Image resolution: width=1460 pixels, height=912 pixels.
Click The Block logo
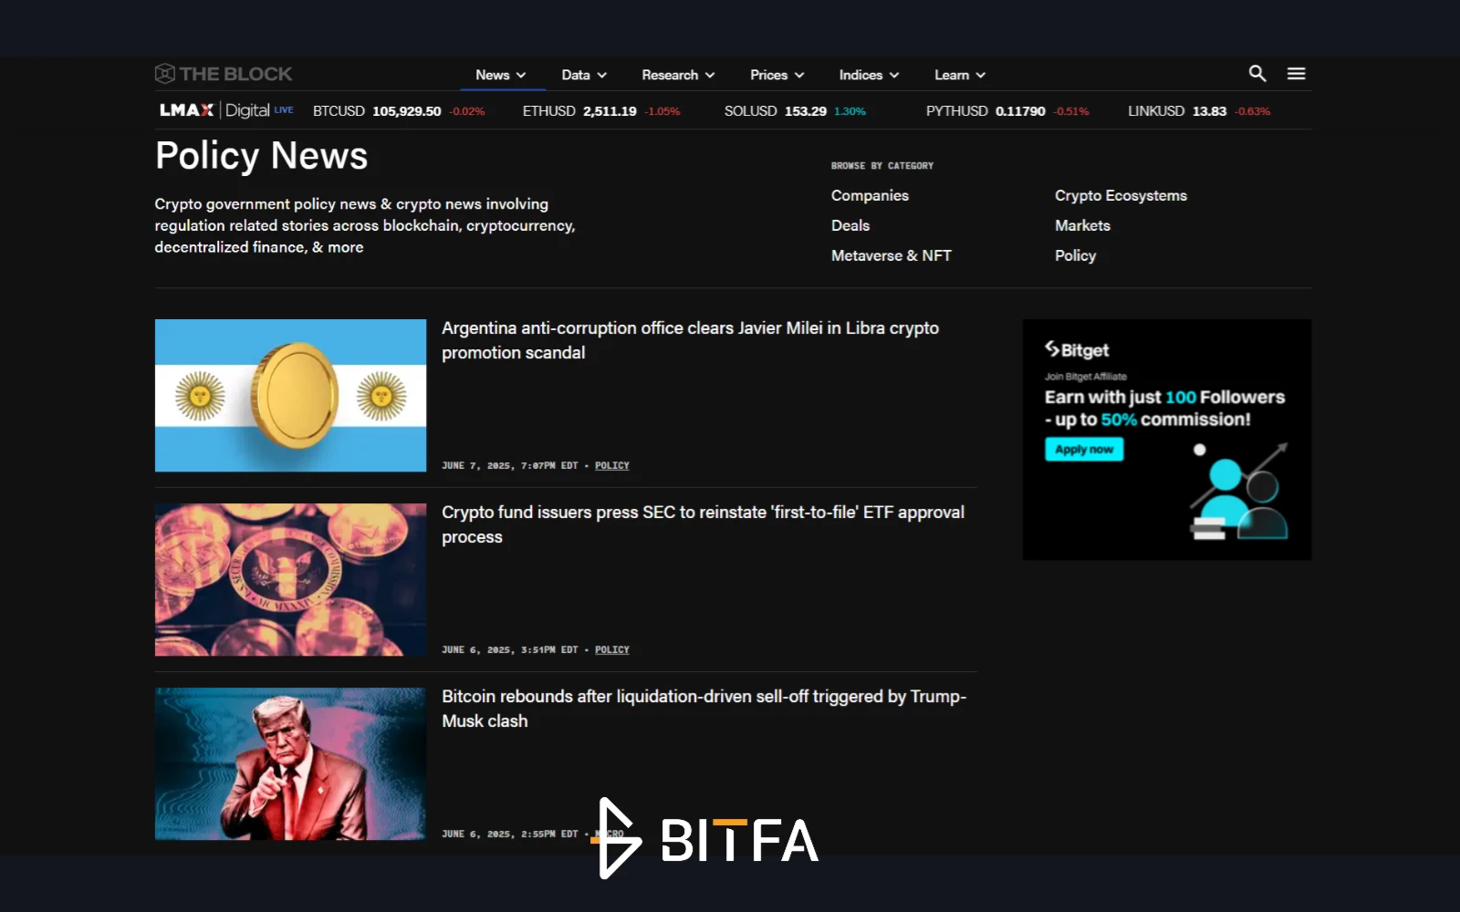point(224,74)
